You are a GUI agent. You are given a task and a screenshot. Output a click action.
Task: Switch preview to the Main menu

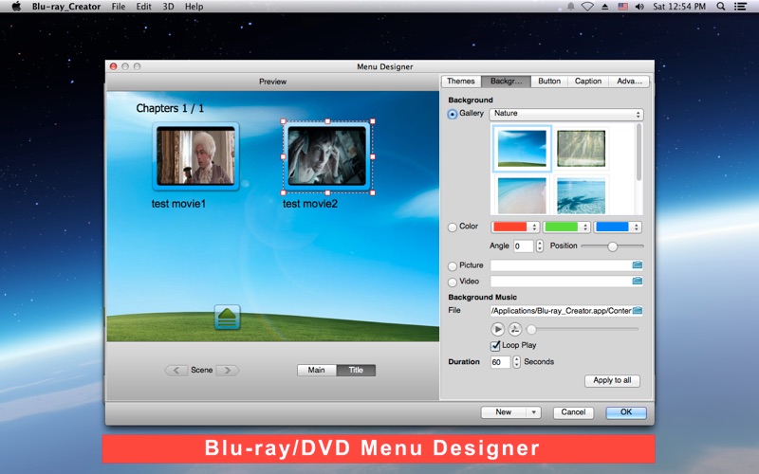click(x=317, y=370)
